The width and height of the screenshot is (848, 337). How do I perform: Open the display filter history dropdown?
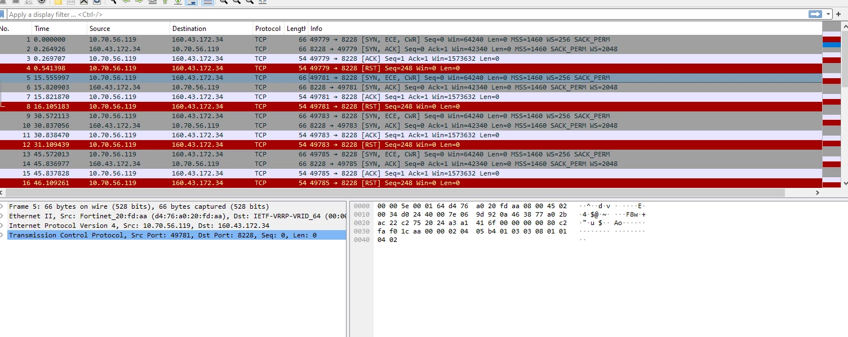point(828,14)
